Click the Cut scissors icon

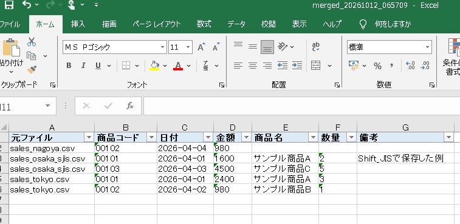pos(32,42)
